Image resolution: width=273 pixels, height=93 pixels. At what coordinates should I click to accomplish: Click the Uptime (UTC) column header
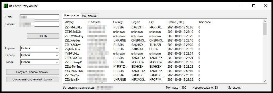[181, 22]
